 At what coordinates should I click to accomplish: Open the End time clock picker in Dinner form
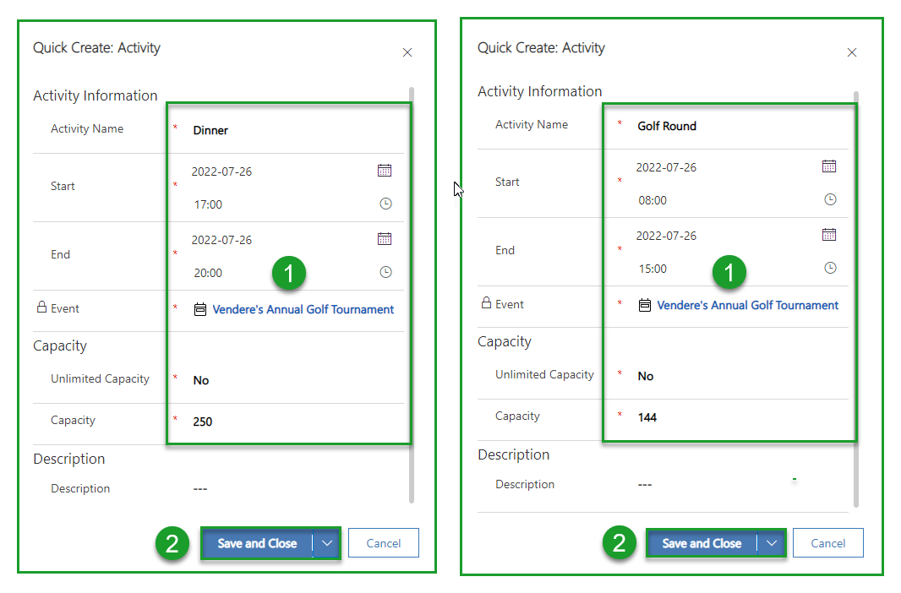coord(385,271)
